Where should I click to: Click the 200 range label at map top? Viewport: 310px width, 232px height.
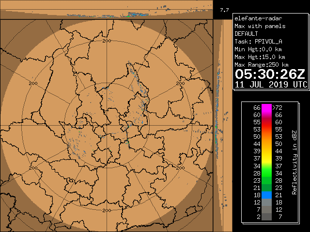point(107,41)
